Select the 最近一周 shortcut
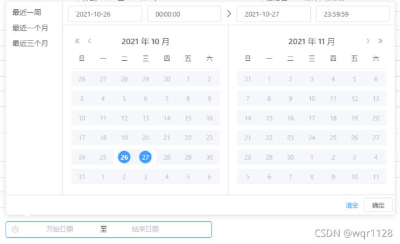The height and width of the screenshot is (244, 400). [x=27, y=12]
